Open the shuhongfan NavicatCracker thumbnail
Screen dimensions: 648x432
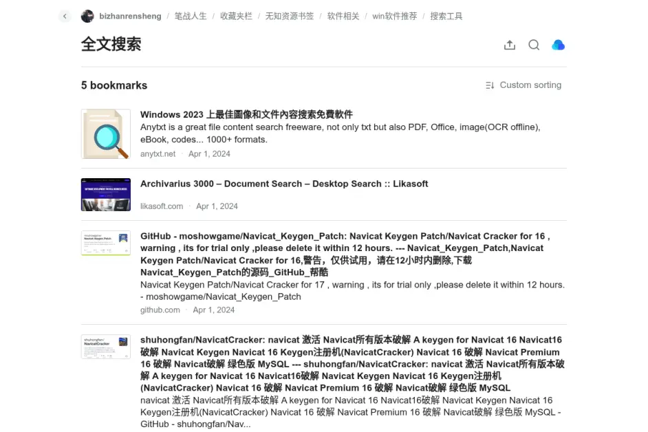point(105,347)
